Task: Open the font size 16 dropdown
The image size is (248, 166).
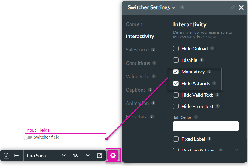Action: [x=81, y=155]
